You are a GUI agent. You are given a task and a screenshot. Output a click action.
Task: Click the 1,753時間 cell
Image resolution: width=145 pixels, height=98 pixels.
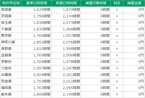point(37,81)
